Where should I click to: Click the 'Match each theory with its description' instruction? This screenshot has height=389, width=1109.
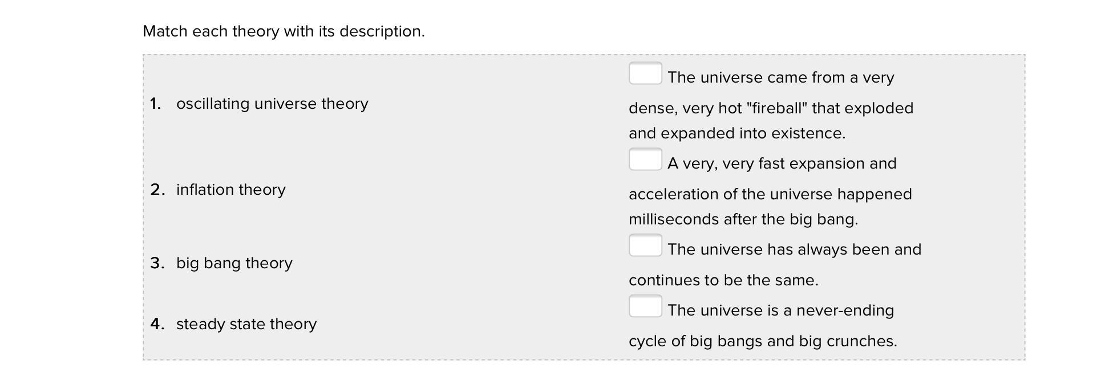point(284,31)
